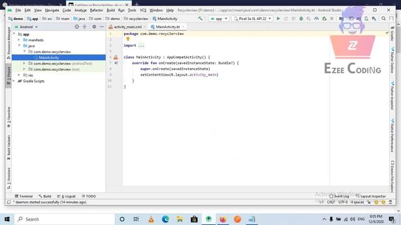Click the Make Project hammer icon
Image resolution: width=401 pixels, height=225 pixels.
(x=200, y=18)
